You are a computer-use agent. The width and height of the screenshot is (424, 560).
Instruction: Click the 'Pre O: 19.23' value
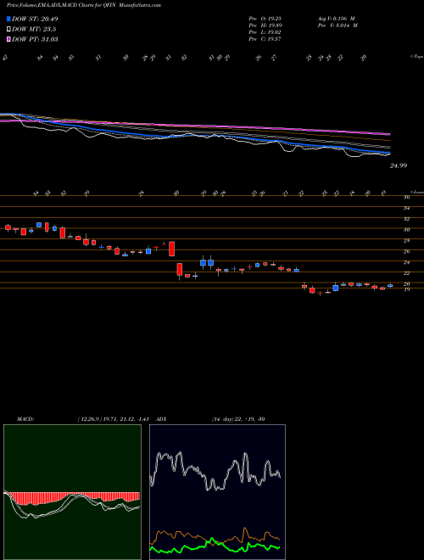pyautogui.click(x=266, y=19)
